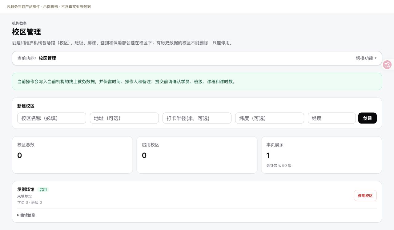394x230 pixels.
Task: Click the 示例场馆 campus name
Action: point(26,189)
